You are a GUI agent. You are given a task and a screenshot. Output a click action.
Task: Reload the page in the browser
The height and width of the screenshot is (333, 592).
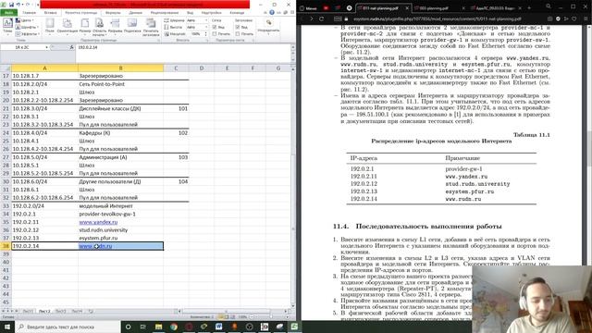point(321,18)
